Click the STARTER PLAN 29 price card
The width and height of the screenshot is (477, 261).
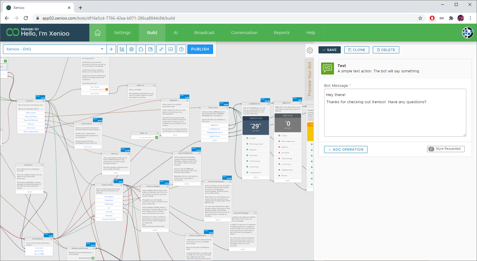coord(256,125)
